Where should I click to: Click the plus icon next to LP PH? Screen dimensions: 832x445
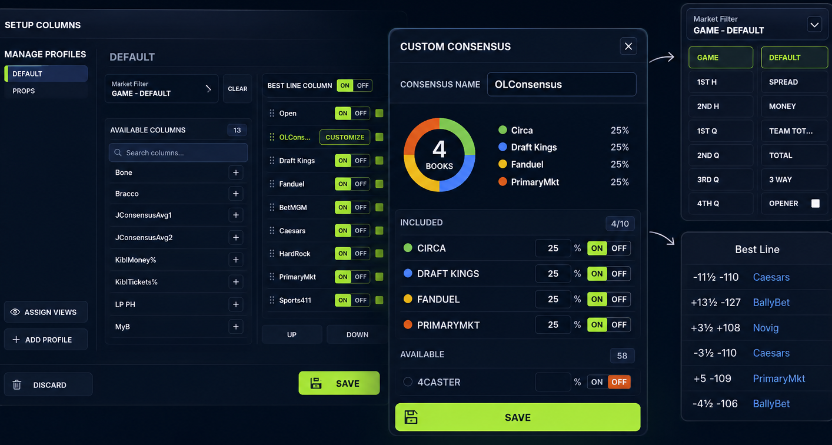(236, 304)
